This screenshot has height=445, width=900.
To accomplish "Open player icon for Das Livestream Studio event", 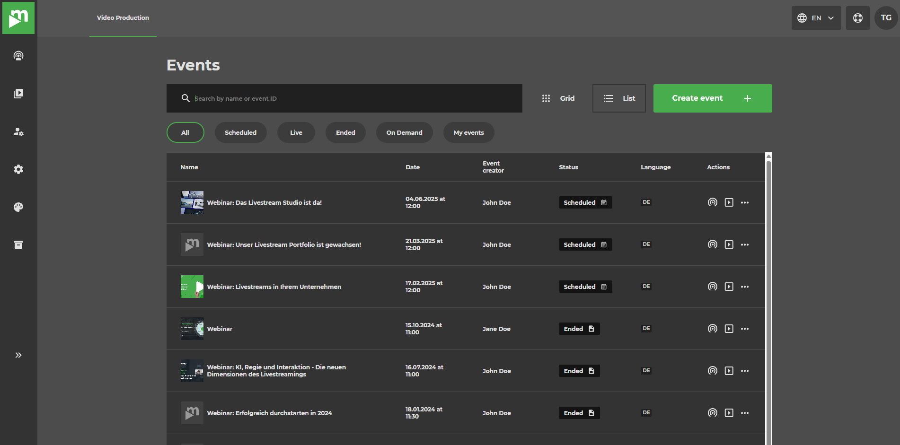I will coord(729,202).
